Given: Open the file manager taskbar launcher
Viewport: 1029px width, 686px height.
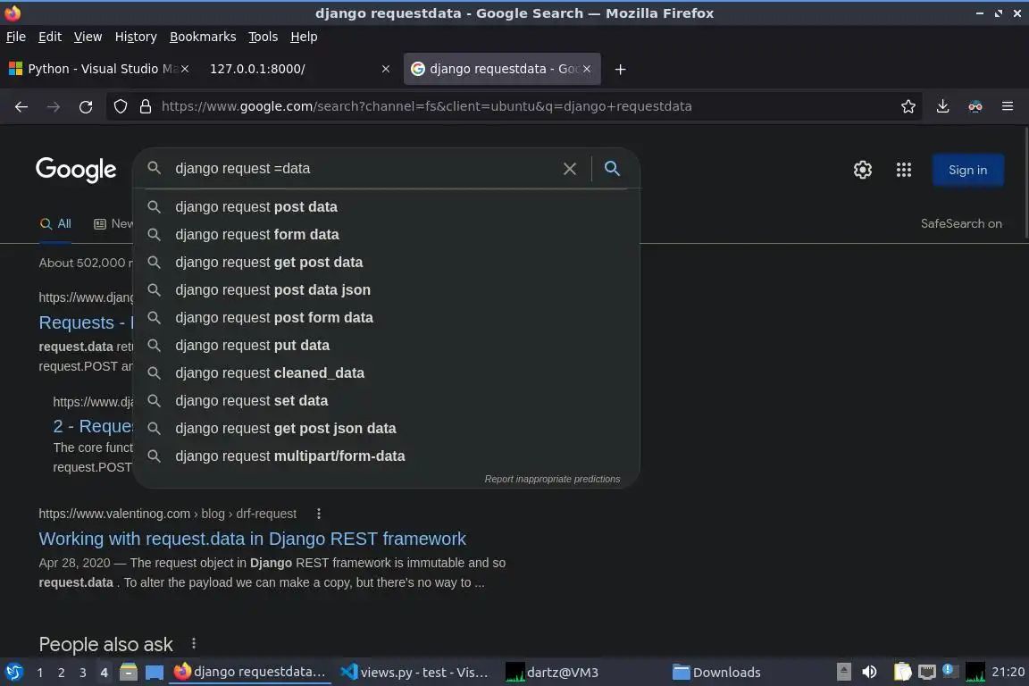Looking at the screenshot, I should tap(129, 673).
